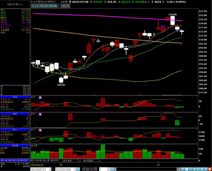Open the end date 2025/07/08 dropdown arrow
This screenshot has height=171, width=212.
pyautogui.click(x=75, y=169)
